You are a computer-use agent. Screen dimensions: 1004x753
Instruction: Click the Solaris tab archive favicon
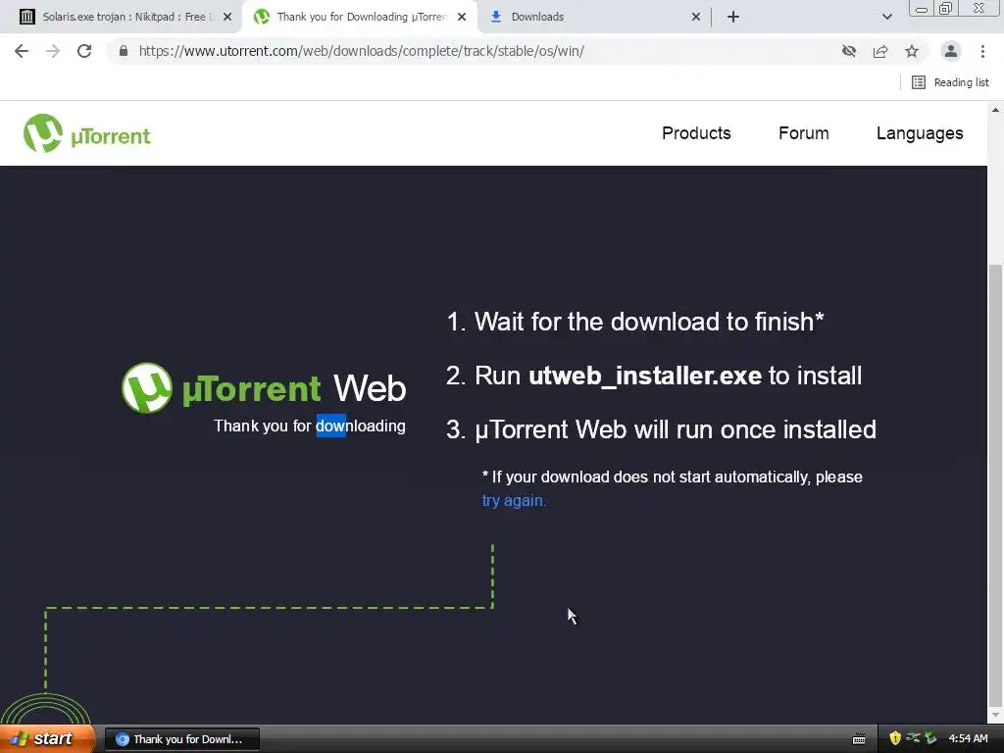click(26, 17)
